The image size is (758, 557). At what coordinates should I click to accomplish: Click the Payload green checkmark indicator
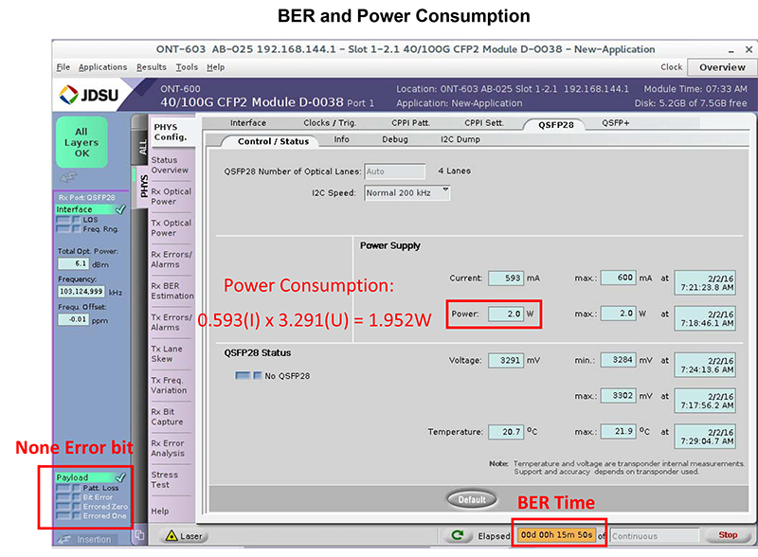click(x=119, y=478)
